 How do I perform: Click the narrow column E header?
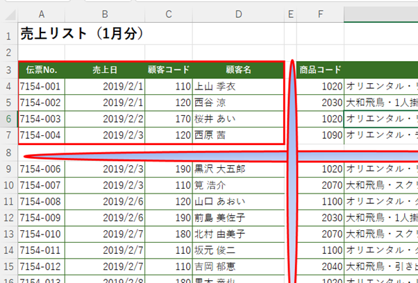(290, 14)
